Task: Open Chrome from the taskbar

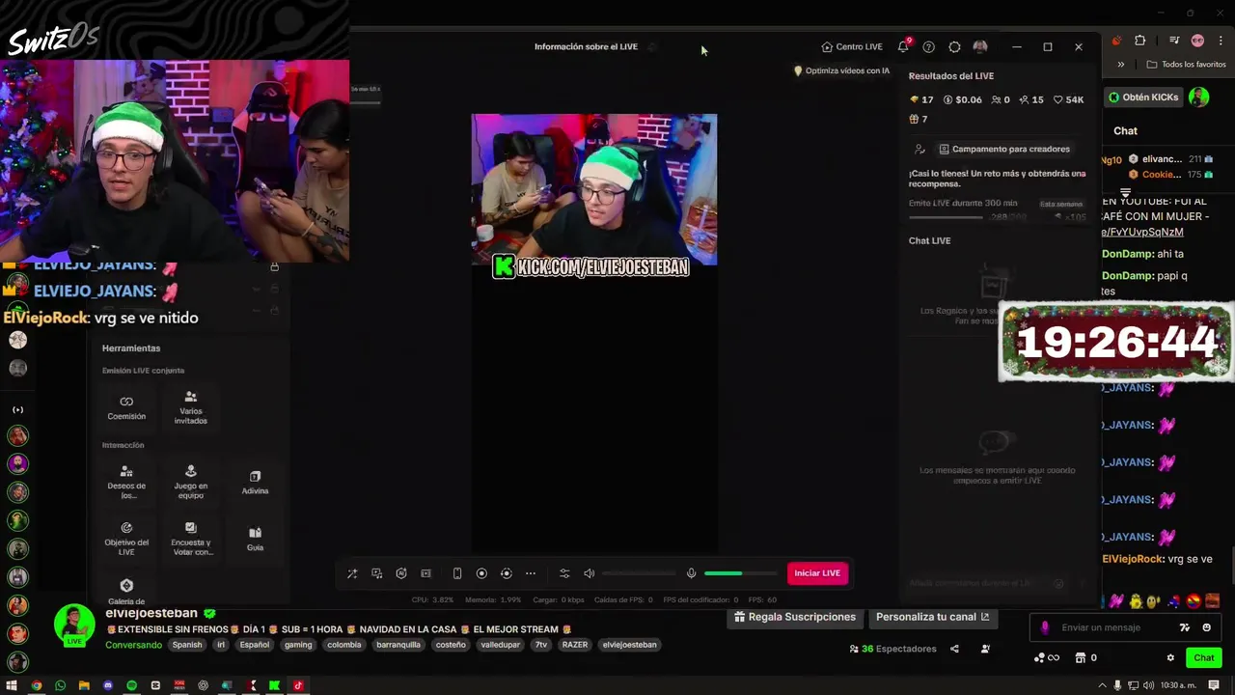Action: [x=37, y=685]
